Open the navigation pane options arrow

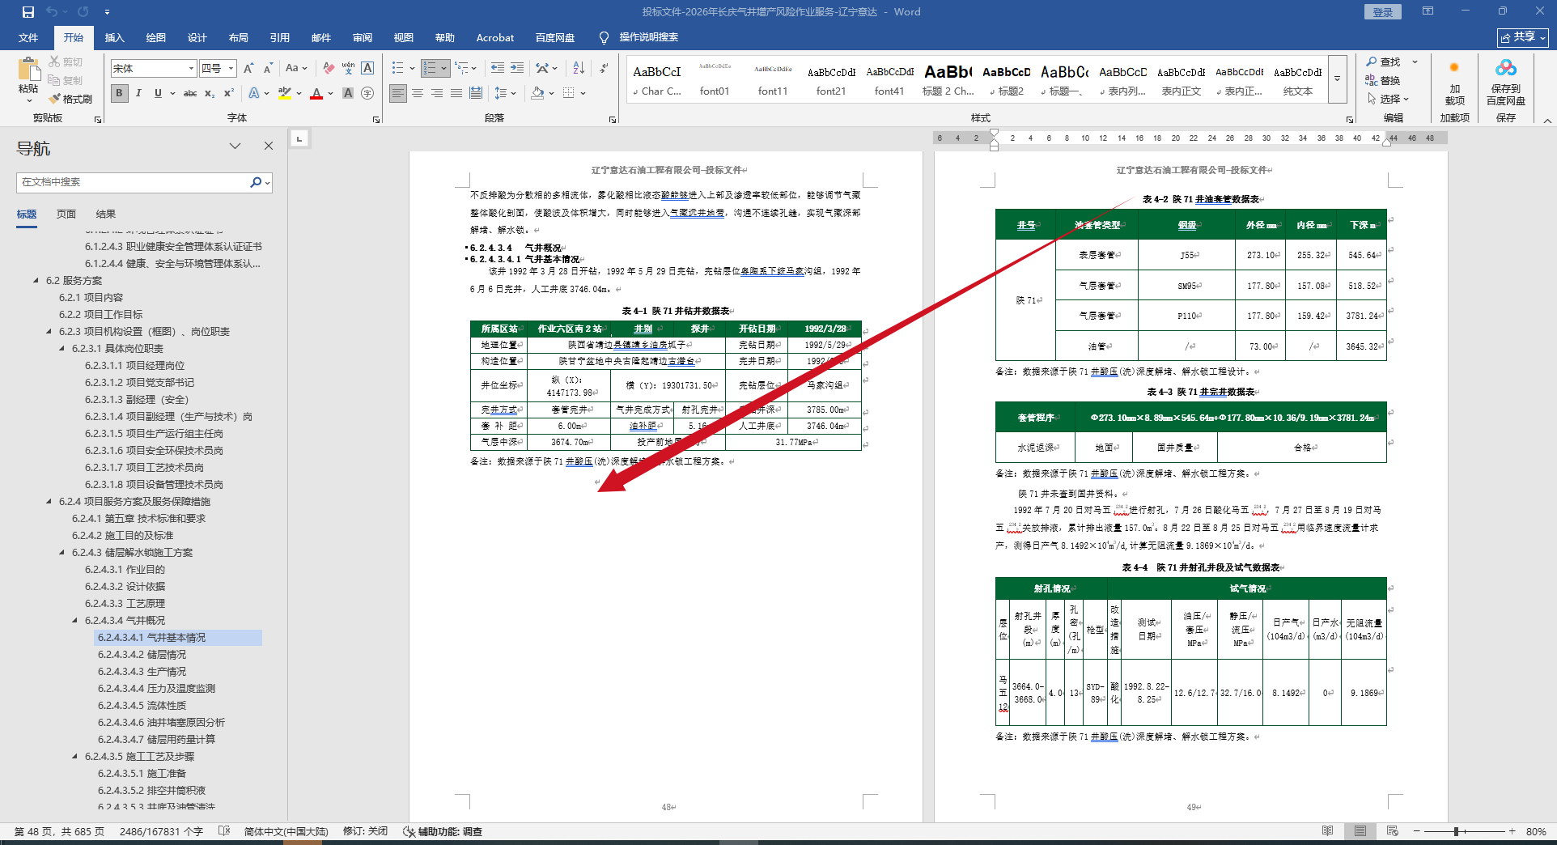pyautogui.click(x=235, y=146)
